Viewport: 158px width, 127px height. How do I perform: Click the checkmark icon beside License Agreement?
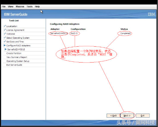click(x=5, y=30)
